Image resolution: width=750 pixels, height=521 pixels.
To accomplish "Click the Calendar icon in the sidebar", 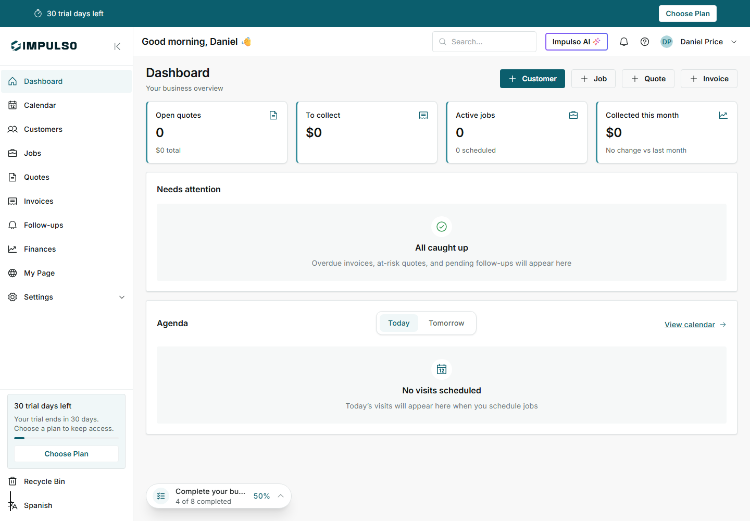I will coord(12,105).
